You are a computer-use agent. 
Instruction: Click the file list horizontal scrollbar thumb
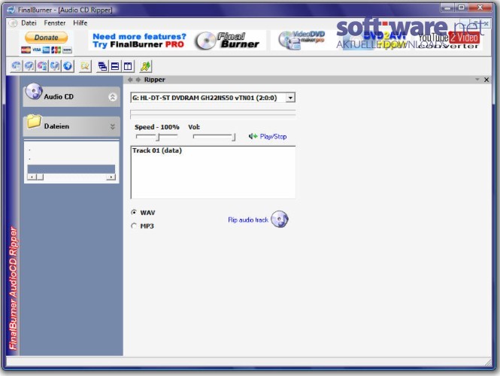click(40, 177)
